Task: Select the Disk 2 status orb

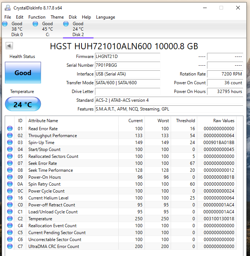Action: (66, 24)
